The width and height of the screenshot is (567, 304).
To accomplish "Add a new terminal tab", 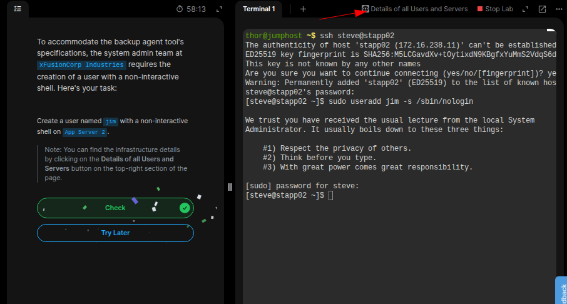I will pyautogui.click(x=304, y=9).
